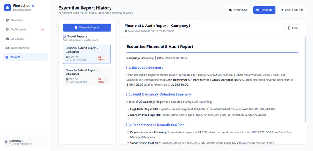
Task: Open saved report dated 2026-10-10T15:01:08.416876
Action: coord(87,76)
